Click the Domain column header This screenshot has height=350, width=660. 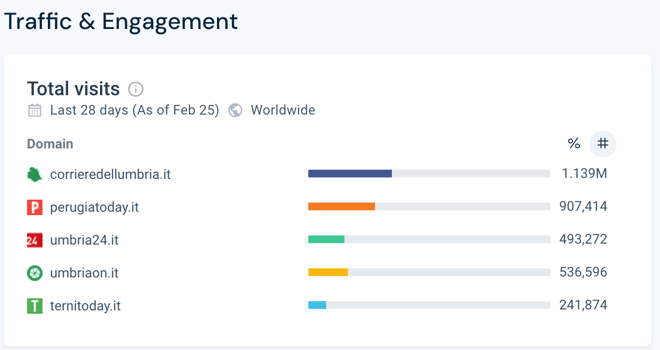pyautogui.click(x=50, y=144)
